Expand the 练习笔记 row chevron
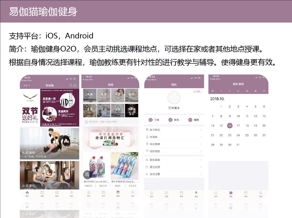Image resolution: width=292 pixels, height=218 pixels. click(x=201, y=130)
